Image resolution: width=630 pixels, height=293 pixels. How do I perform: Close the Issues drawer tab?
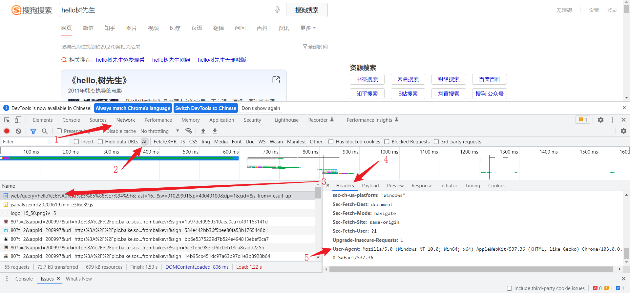pyautogui.click(x=58, y=279)
